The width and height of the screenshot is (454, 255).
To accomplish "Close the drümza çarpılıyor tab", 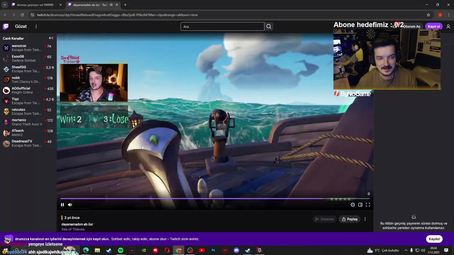I will (x=60, y=5).
